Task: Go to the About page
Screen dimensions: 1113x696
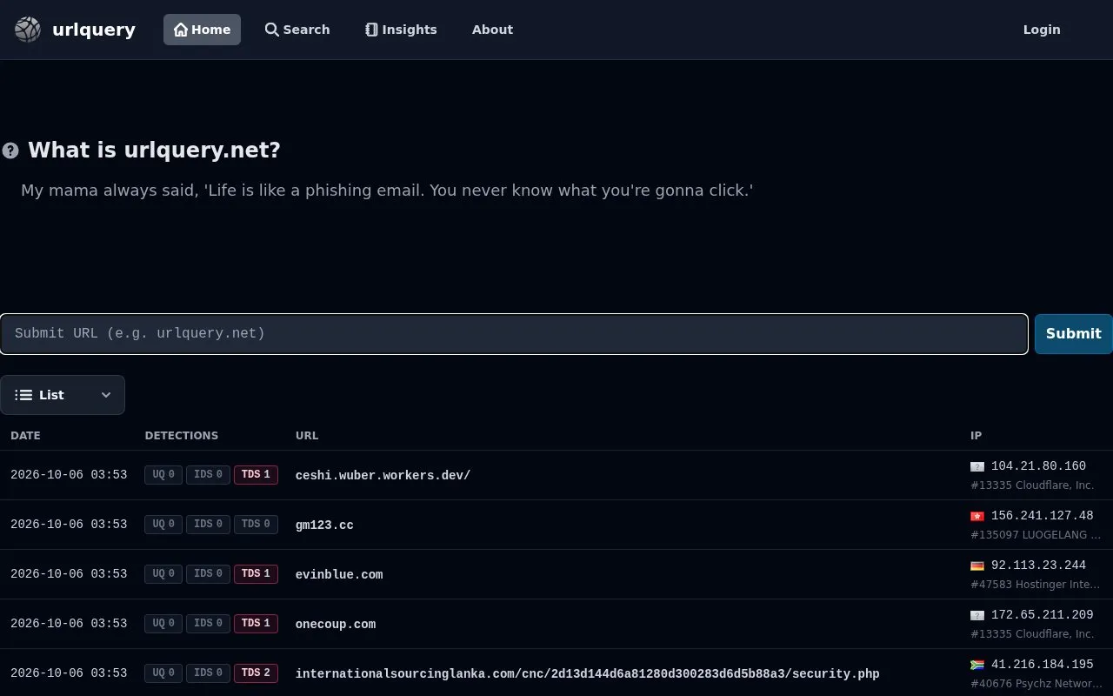Action: tap(492, 30)
